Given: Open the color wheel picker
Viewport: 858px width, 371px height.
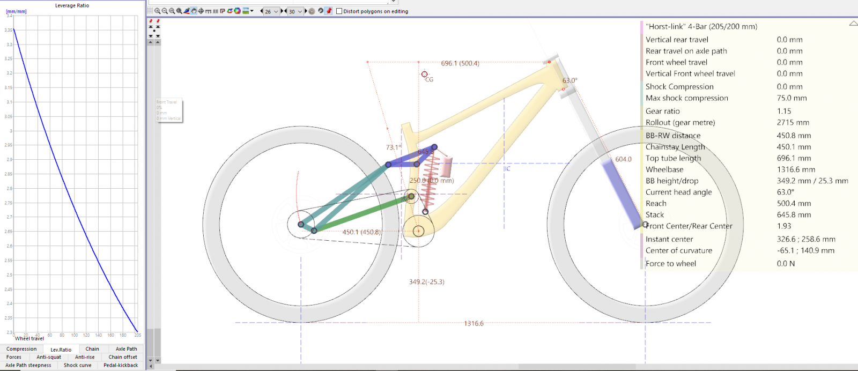Looking at the screenshot, I should [237, 11].
